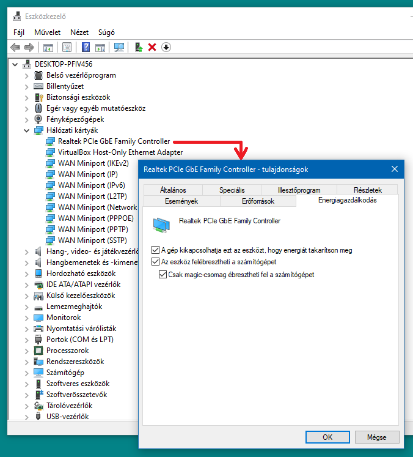Screen dimensions: 413x457
Task: Expand the Tárolóvezérlők category
Action: tap(26, 406)
